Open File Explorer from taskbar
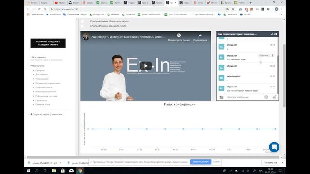Viewport: 310px width, 174px height. pos(54,171)
